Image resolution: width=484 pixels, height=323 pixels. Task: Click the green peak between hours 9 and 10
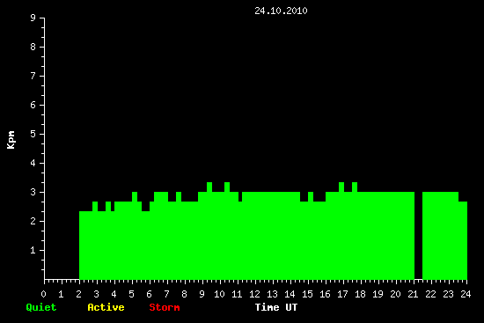point(209,187)
